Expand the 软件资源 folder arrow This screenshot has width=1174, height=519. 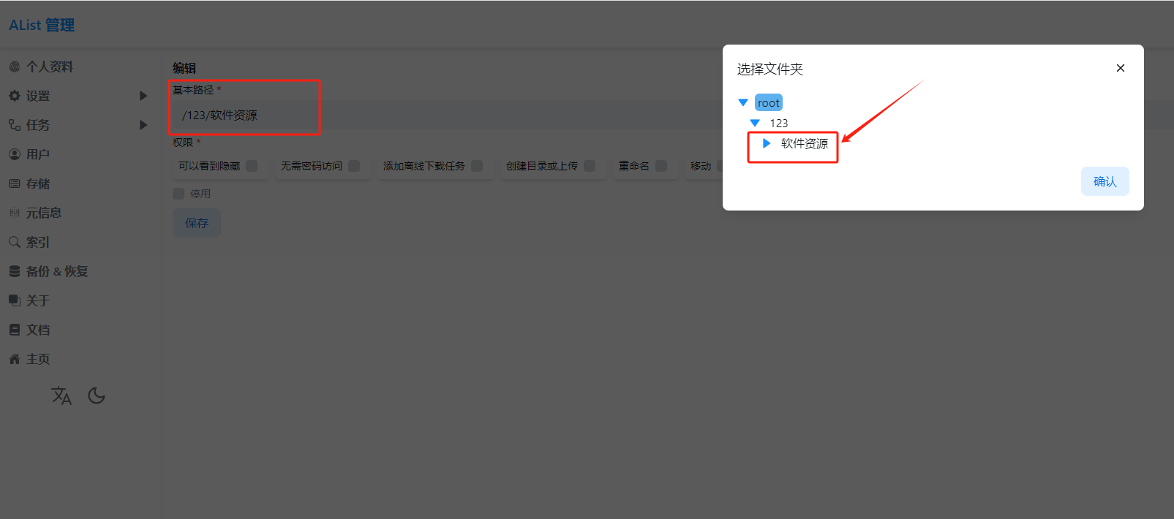(x=767, y=143)
